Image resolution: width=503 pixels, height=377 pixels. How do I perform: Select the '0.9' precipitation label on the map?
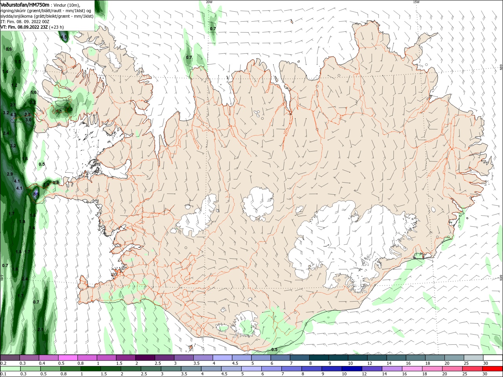tap(9, 49)
